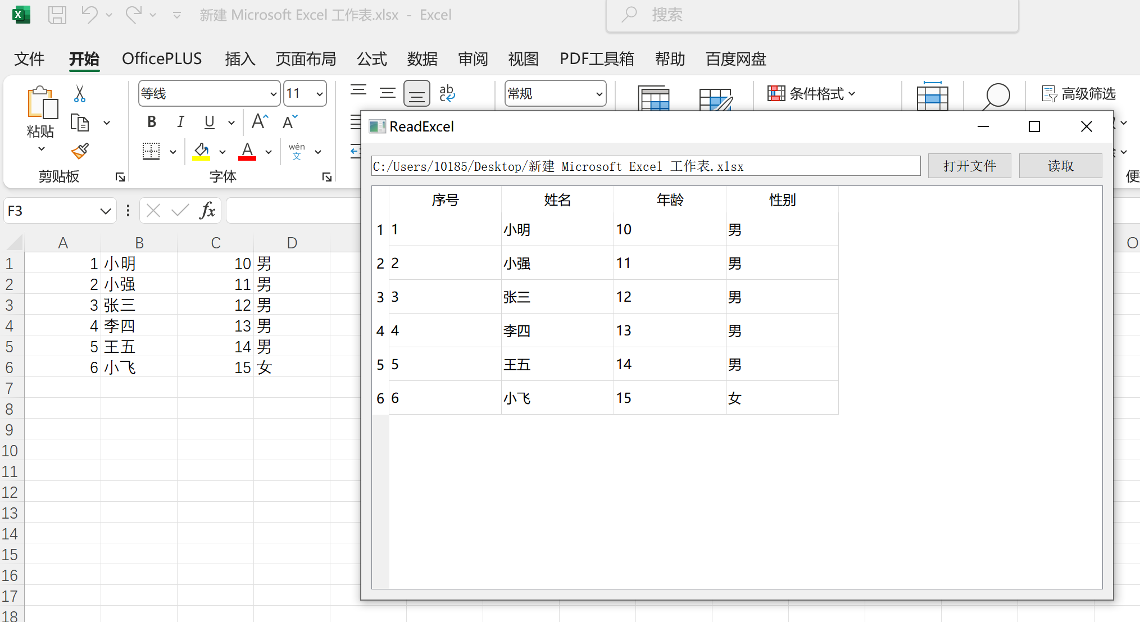Toggle Italic formatting
Image resolution: width=1140 pixels, height=622 pixels.
click(x=180, y=122)
